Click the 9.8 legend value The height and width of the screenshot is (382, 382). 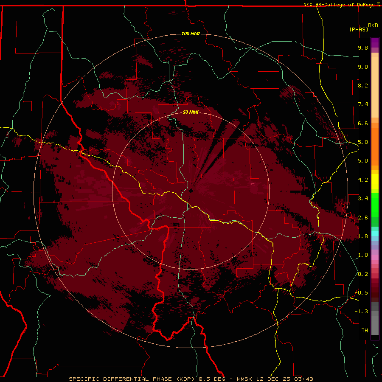363,48
